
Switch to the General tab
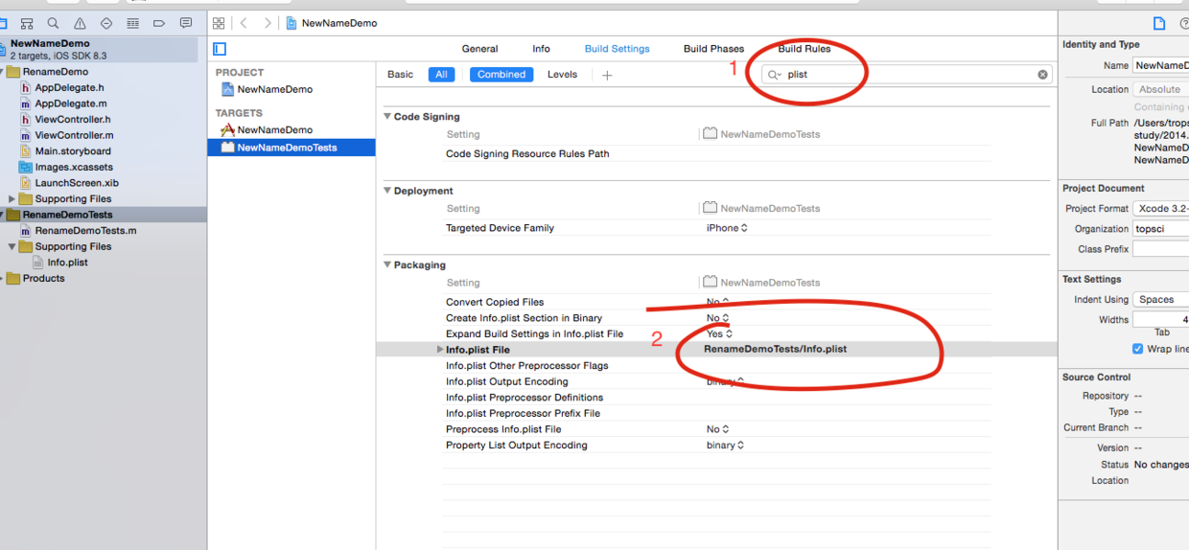point(479,49)
